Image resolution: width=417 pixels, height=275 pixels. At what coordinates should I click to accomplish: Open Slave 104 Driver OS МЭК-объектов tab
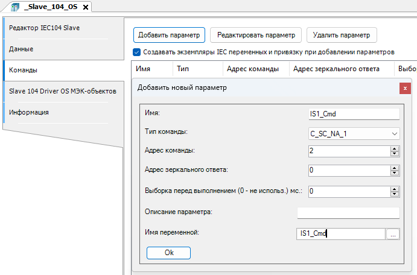pyautogui.click(x=62, y=91)
